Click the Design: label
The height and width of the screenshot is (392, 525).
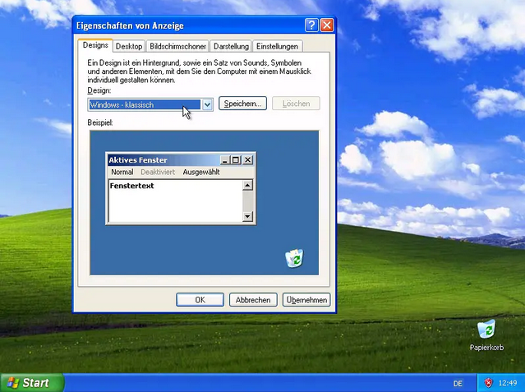point(99,90)
